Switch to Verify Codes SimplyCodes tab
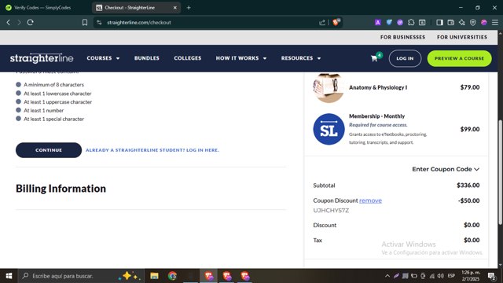Screen dimensions: 503x283 [x=42, y=7]
